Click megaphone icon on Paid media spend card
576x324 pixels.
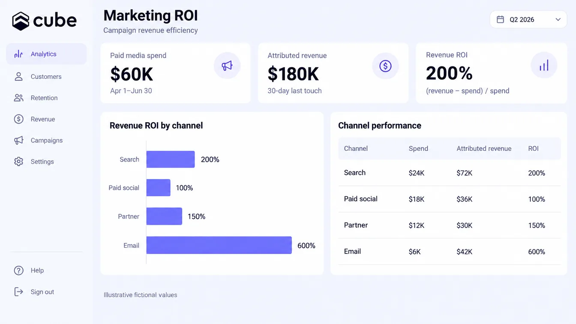(227, 66)
